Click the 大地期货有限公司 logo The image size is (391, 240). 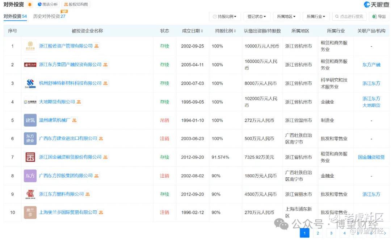coord(30,102)
